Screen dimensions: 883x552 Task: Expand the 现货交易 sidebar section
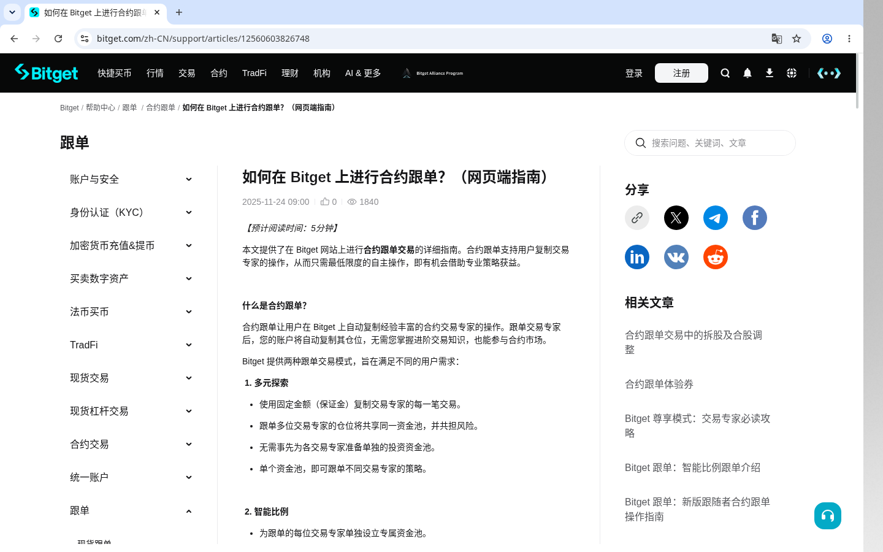tap(131, 378)
